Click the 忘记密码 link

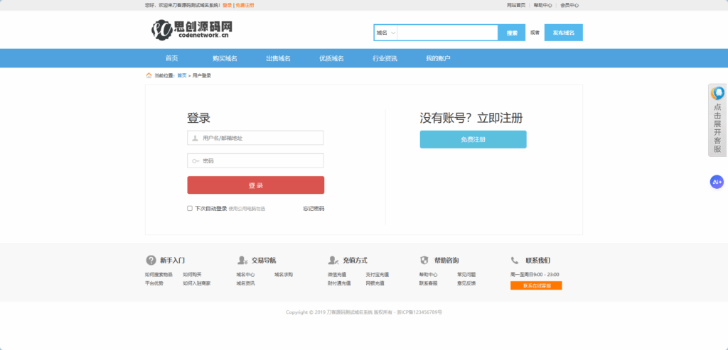tap(313, 209)
